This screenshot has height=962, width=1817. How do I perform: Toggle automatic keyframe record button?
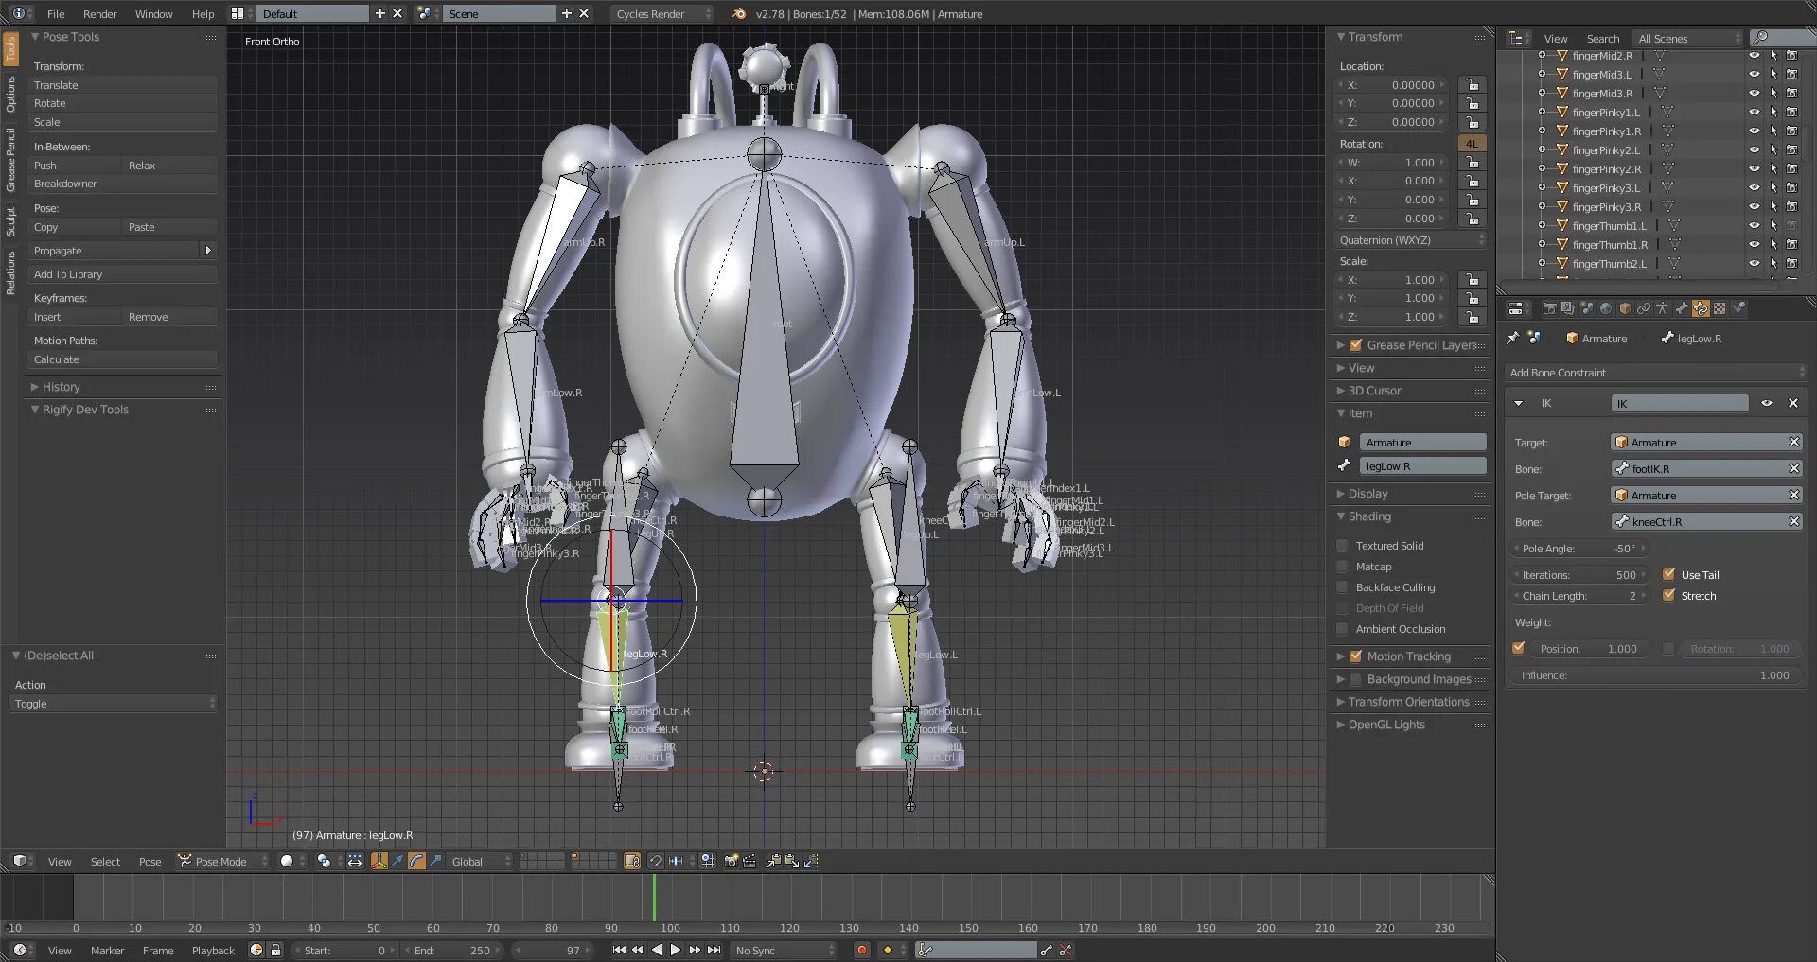point(861,950)
